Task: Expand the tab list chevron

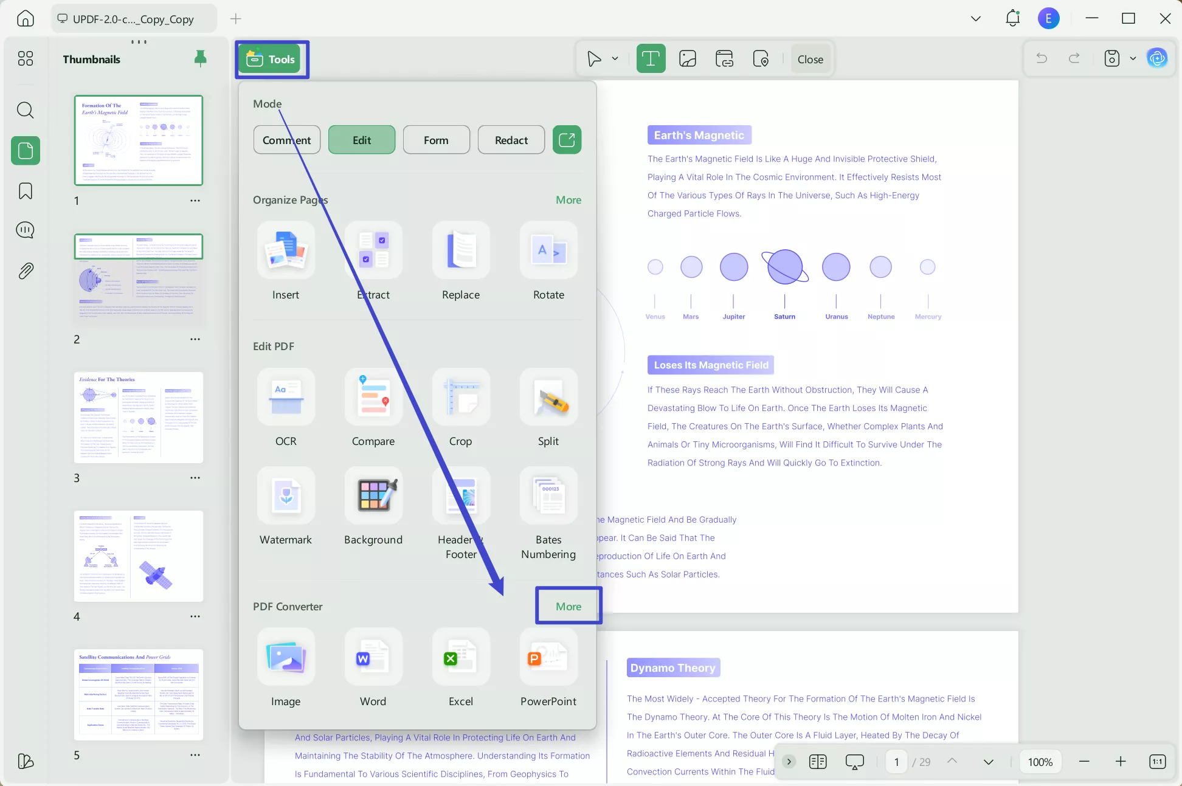Action: 975,19
